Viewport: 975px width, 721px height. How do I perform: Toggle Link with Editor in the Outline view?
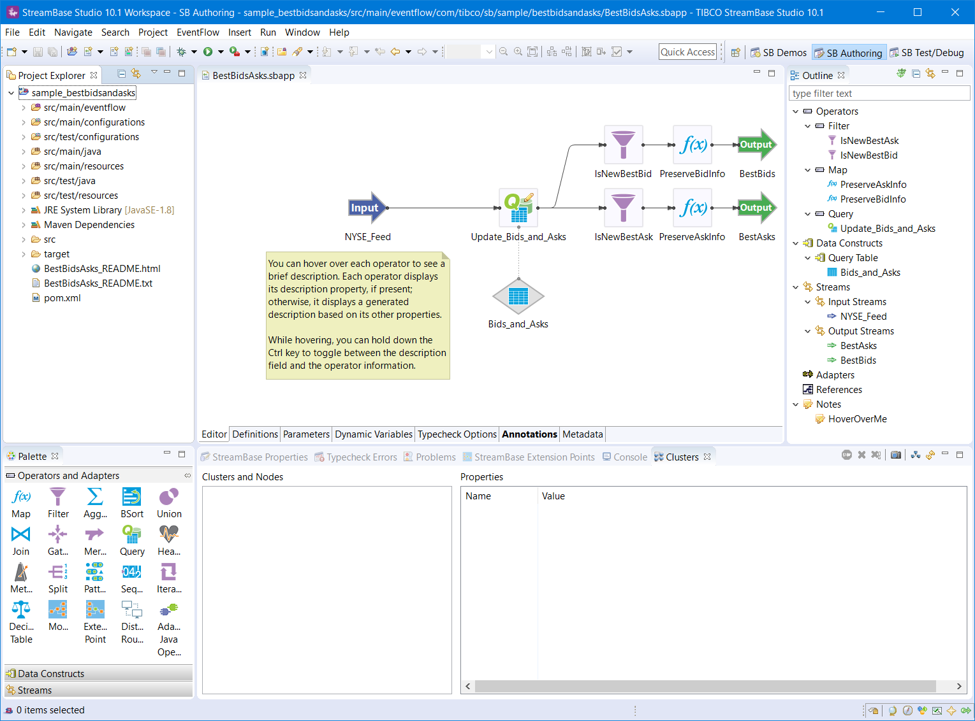[930, 74]
